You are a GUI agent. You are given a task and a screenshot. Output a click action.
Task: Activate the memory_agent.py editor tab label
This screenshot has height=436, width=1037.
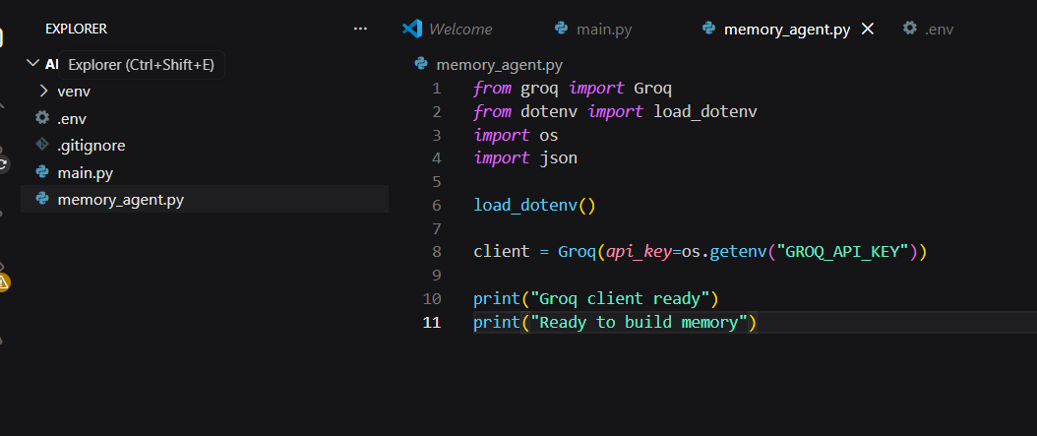(786, 30)
